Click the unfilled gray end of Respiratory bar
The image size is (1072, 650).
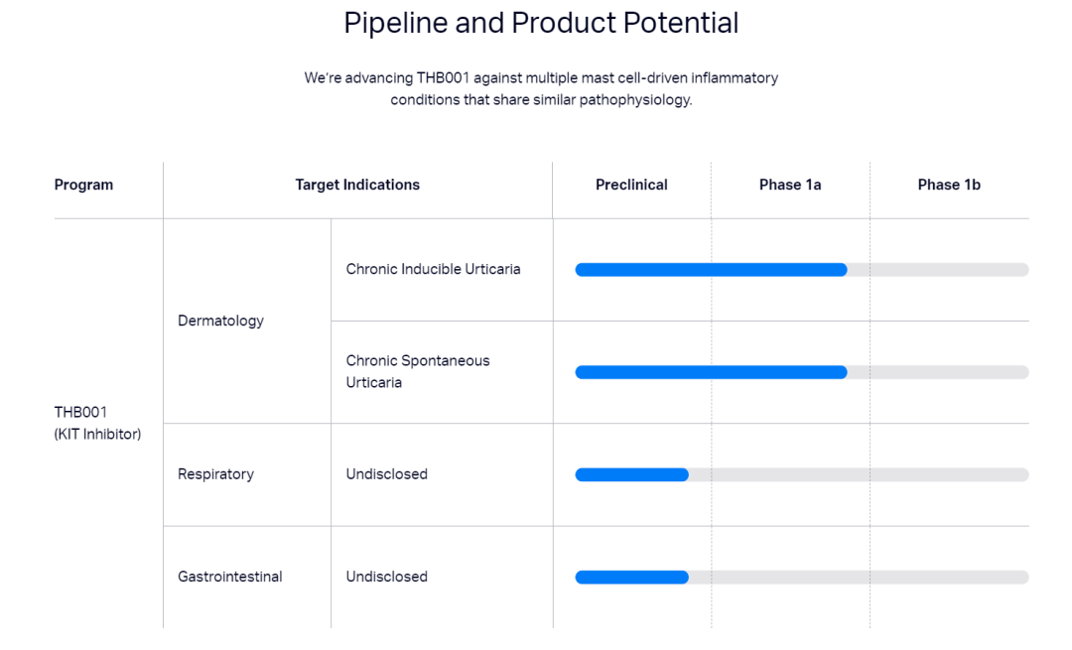click(953, 475)
